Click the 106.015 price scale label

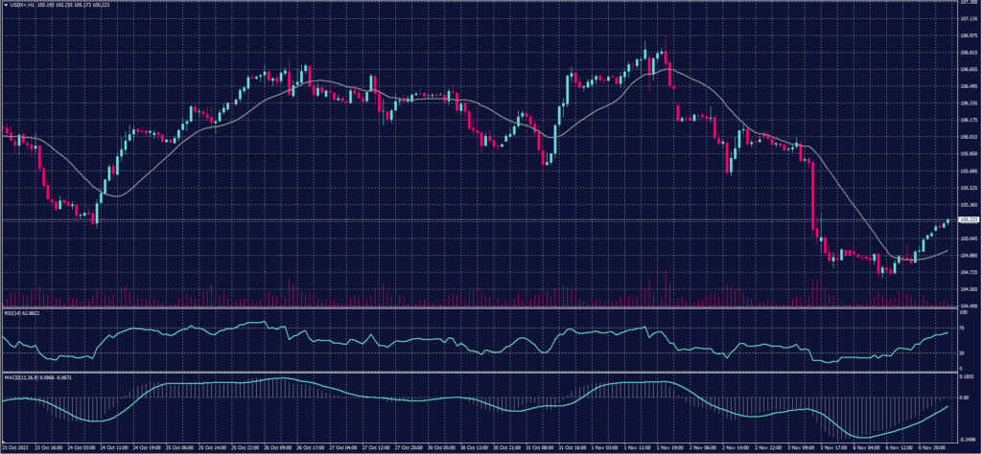(x=968, y=137)
